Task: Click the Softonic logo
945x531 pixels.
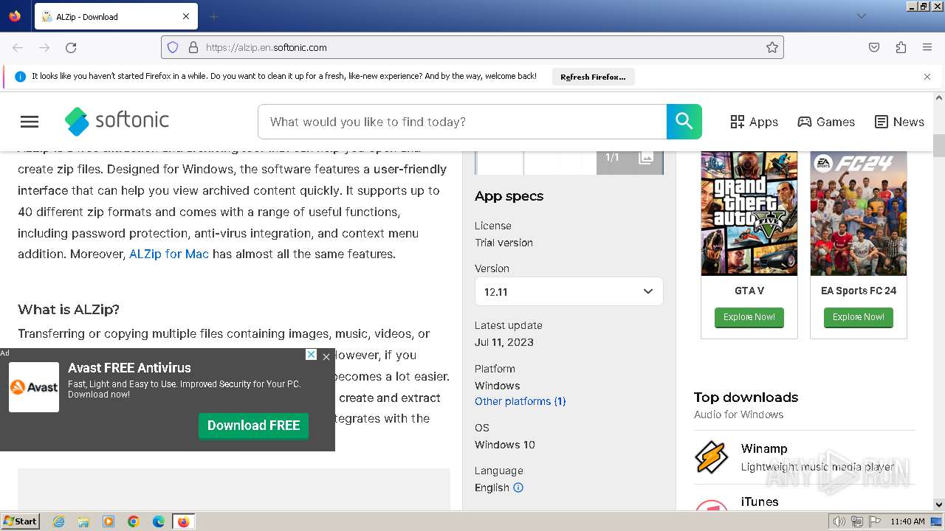Action: click(x=117, y=121)
